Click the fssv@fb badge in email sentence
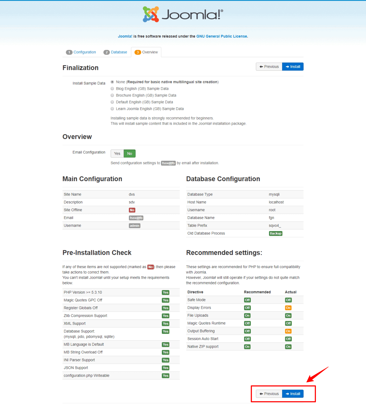The image size is (366, 409). 168,163
